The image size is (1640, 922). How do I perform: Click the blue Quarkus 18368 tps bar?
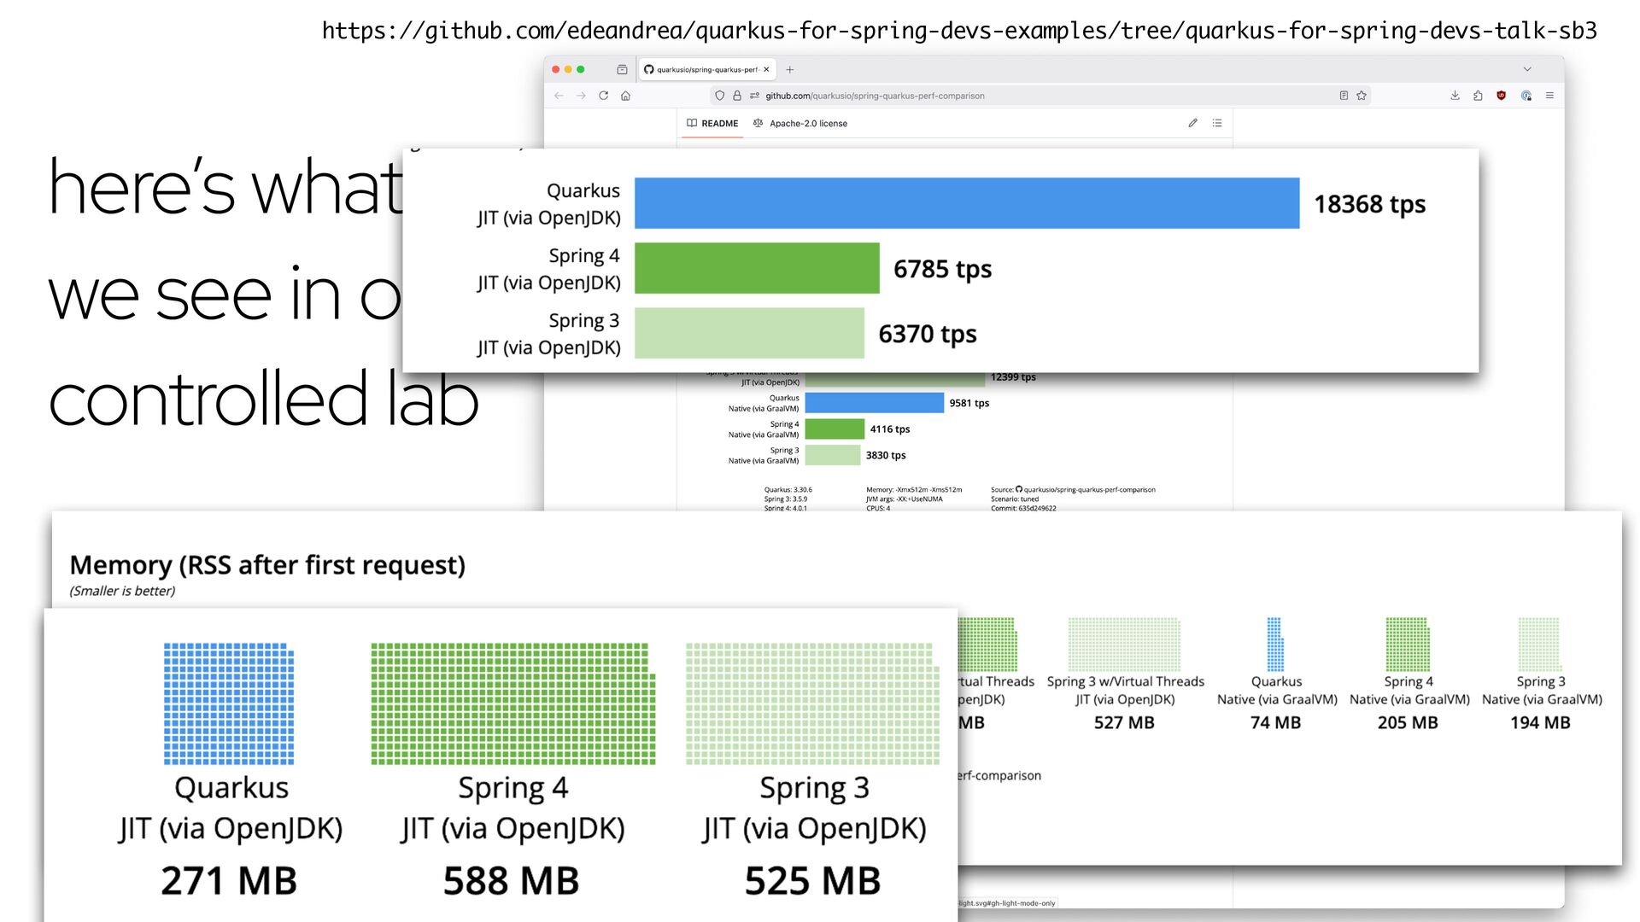pos(966,203)
